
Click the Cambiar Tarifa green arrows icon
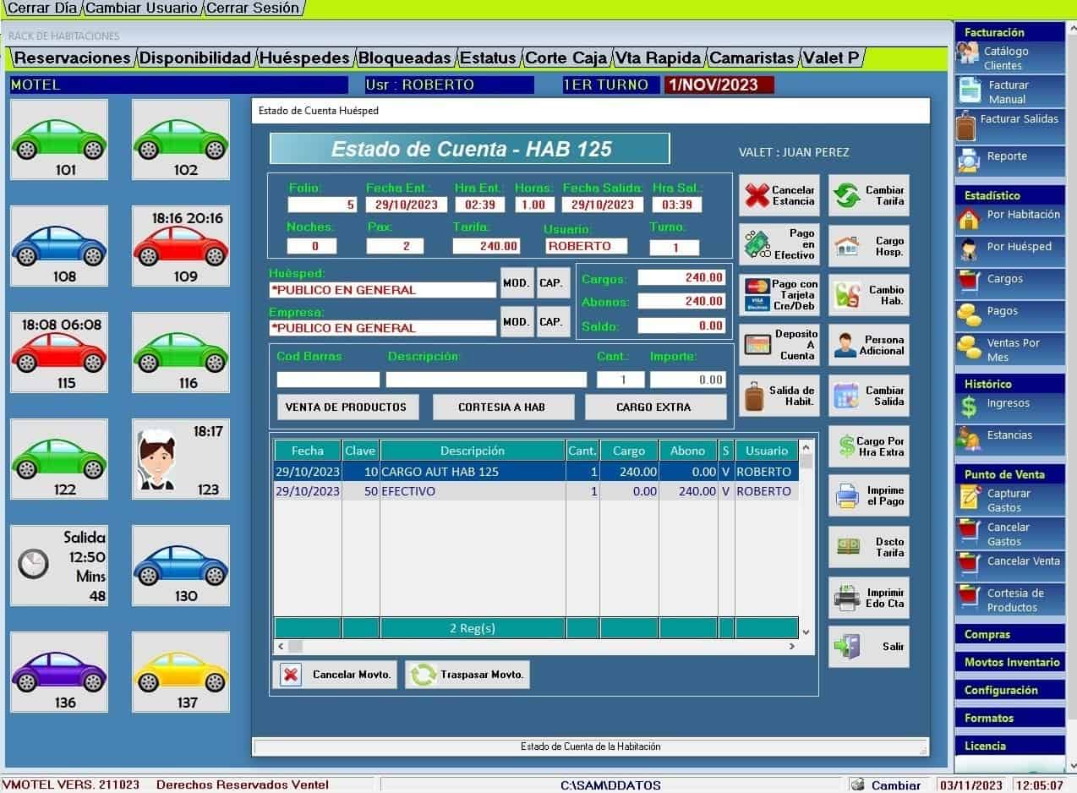846,196
